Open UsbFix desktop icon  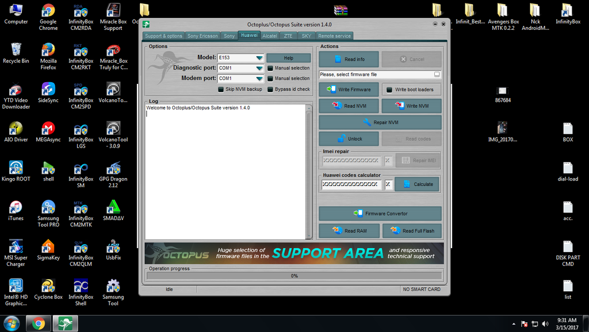tap(113, 250)
